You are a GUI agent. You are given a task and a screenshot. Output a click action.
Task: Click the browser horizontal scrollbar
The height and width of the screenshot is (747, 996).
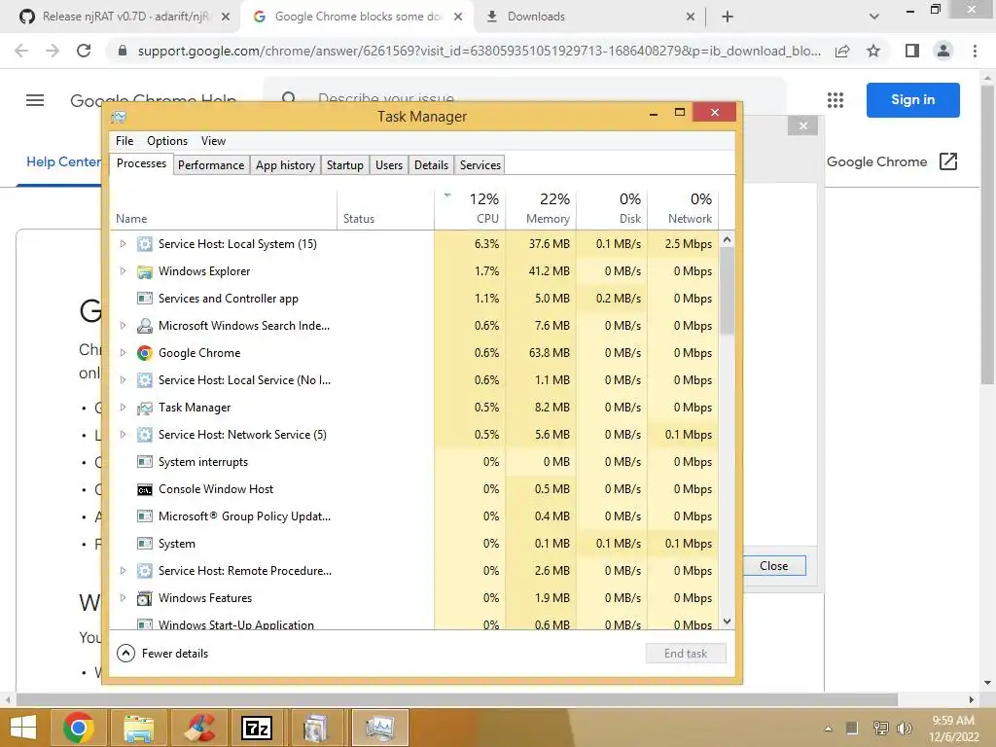pyautogui.click(x=456, y=700)
